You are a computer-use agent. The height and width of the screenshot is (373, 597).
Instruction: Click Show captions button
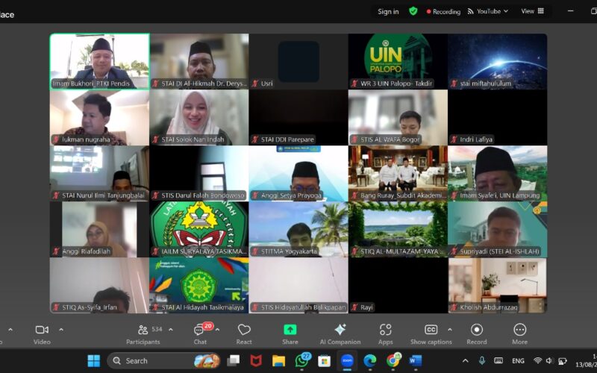coord(431,334)
